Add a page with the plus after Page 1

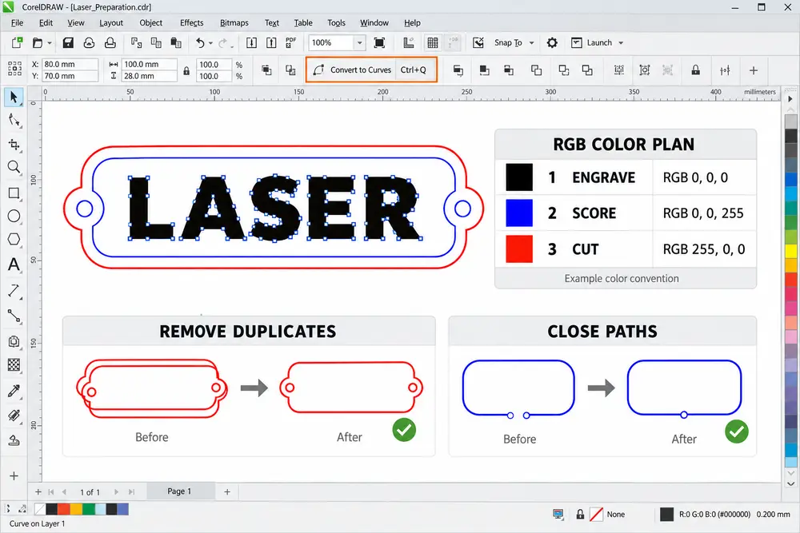(227, 491)
